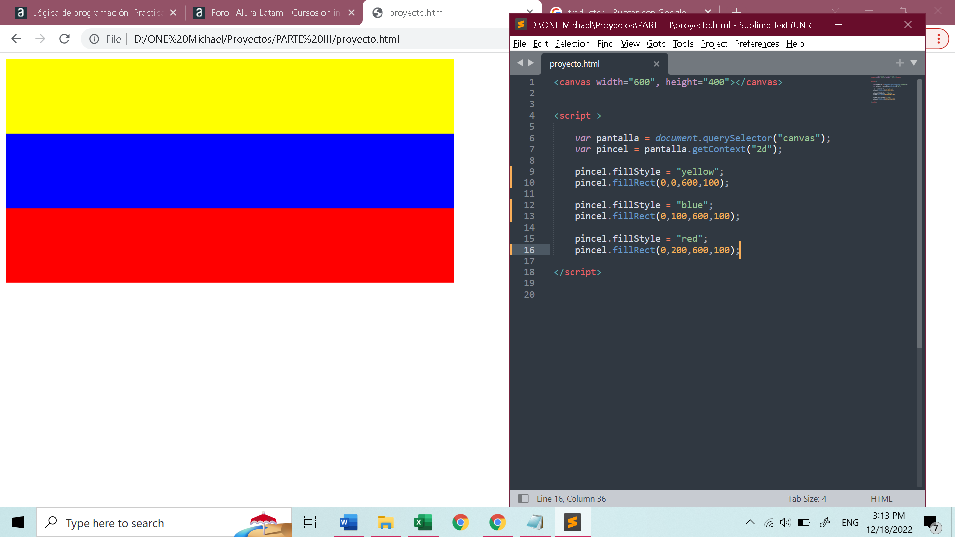Switch to Lógica de programación browser tab

pos(95,13)
